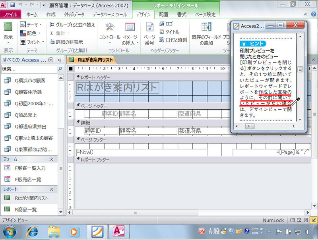Open the コントロール controls gallery icon
This screenshot has height=240, width=318.
pos(110,27)
